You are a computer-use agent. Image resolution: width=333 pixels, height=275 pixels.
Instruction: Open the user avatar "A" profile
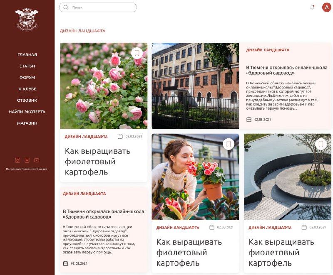click(x=327, y=7)
